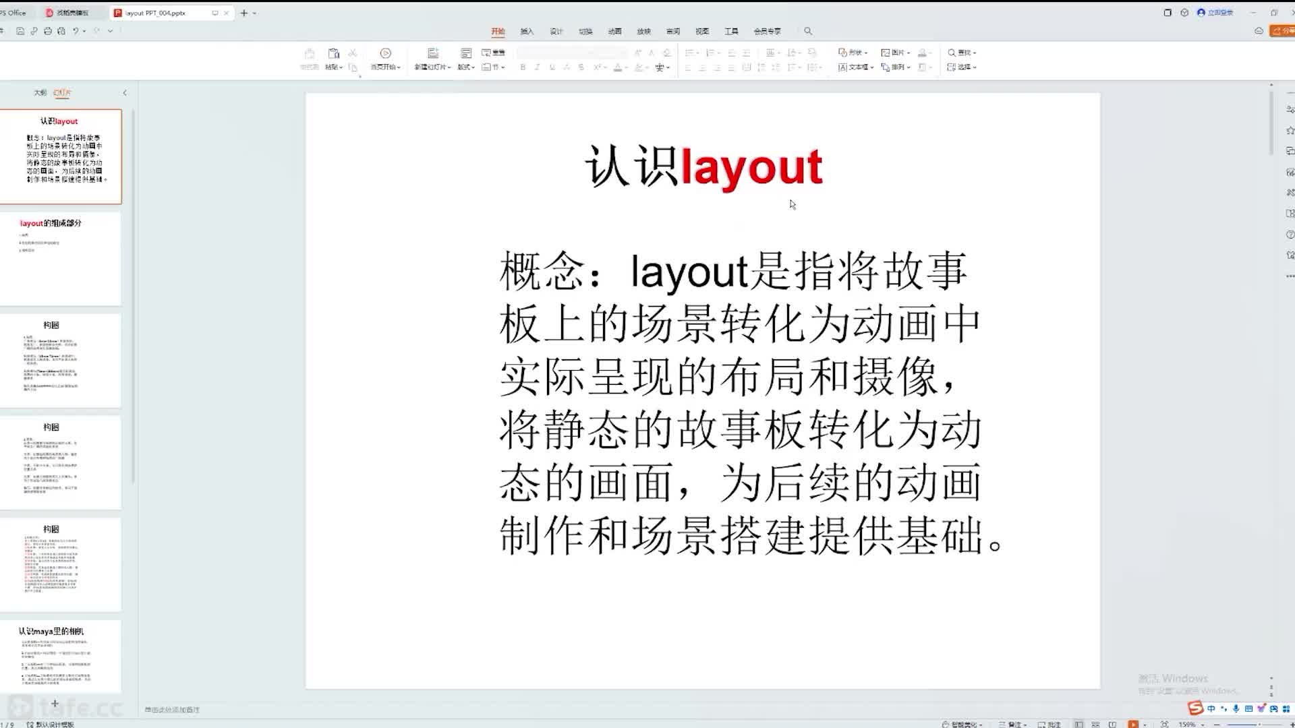1295x728 pixels.
Task: Click the Paste clipboard icon
Action: [x=333, y=53]
